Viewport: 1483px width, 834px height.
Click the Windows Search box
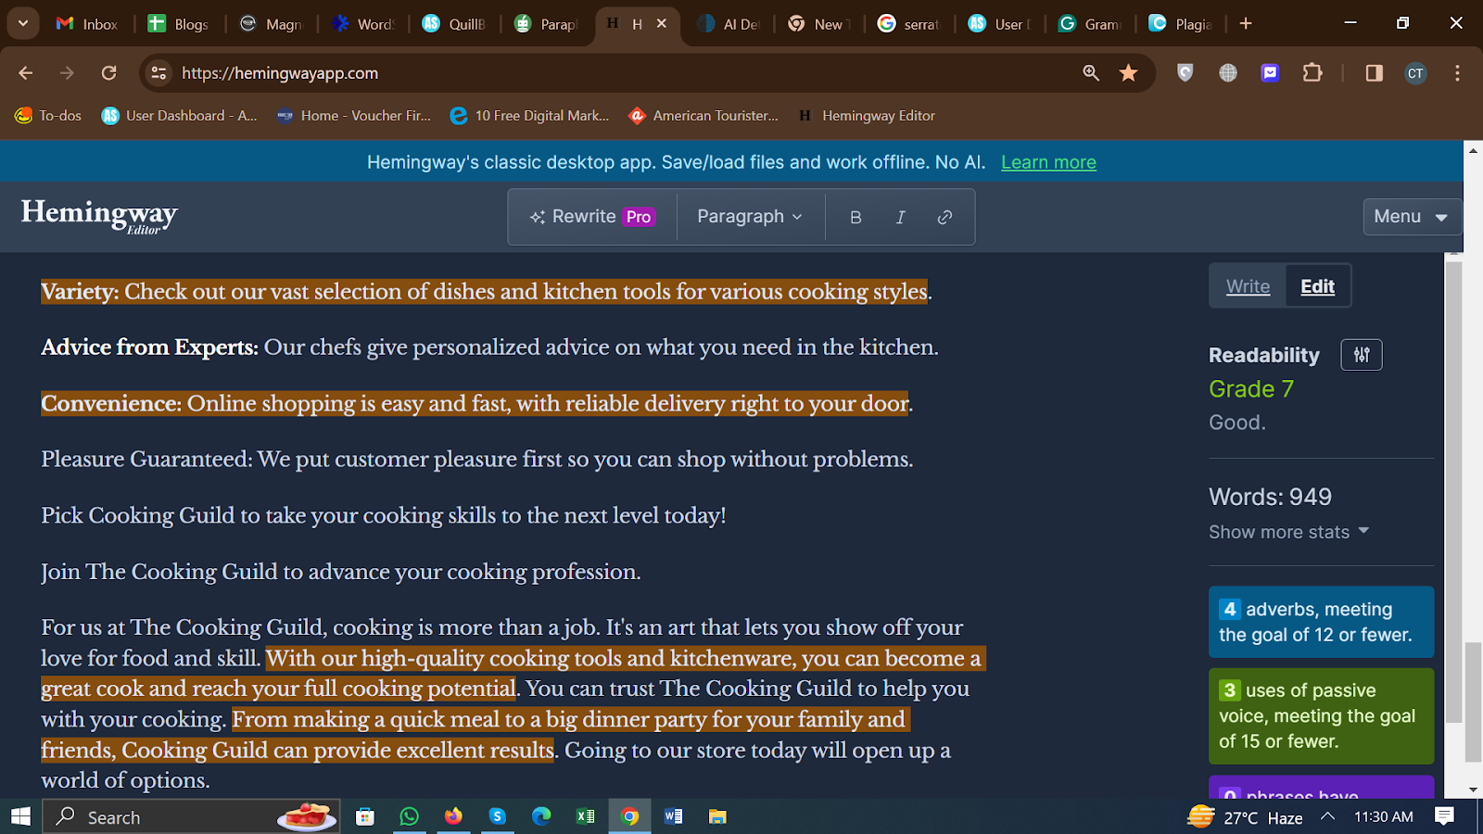[192, 816]
